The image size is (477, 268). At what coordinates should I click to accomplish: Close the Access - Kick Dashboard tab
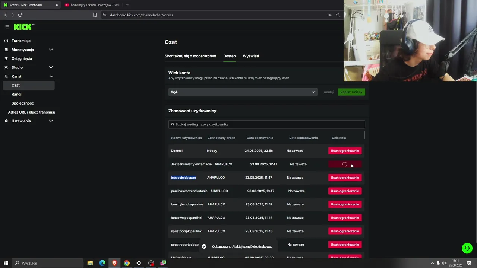tap(57, 5)
